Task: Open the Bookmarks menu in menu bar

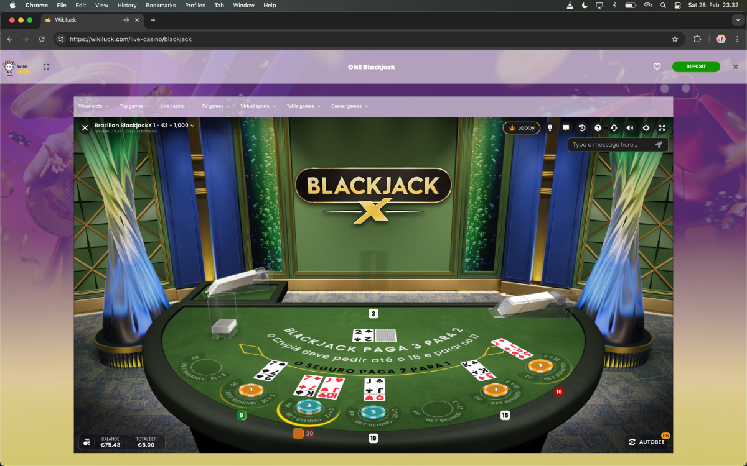Action: (161, 5)
